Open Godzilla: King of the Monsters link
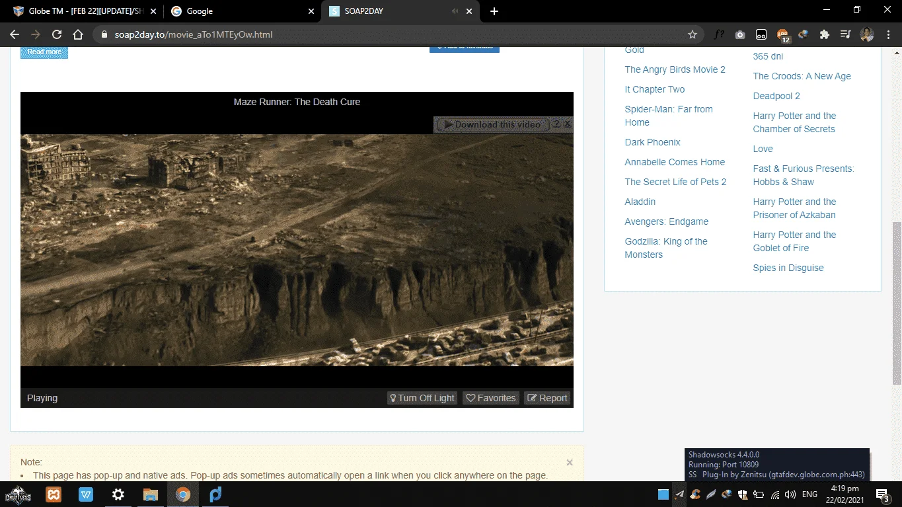Screen dimensions: 902x507 [666, 248]
